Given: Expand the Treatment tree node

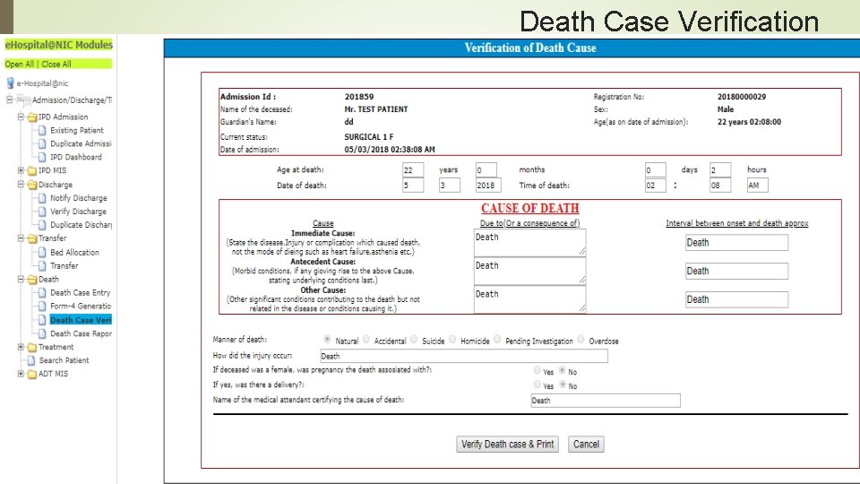Looking at the screenshot, I should (x=21, y=347).
